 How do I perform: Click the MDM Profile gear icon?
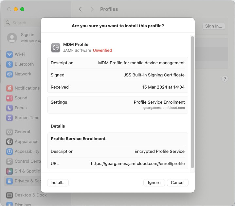click(x=56, y=48)
